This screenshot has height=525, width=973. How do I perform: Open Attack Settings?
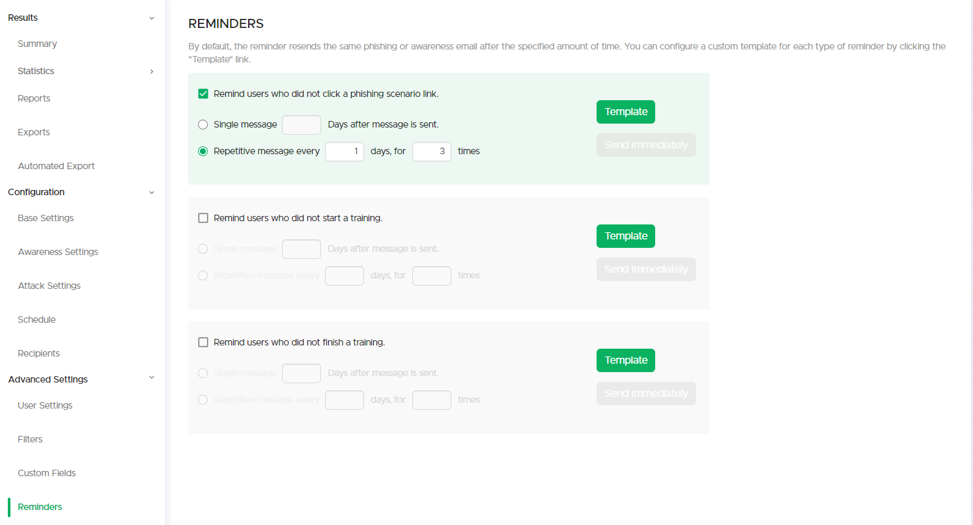point(49,286)
